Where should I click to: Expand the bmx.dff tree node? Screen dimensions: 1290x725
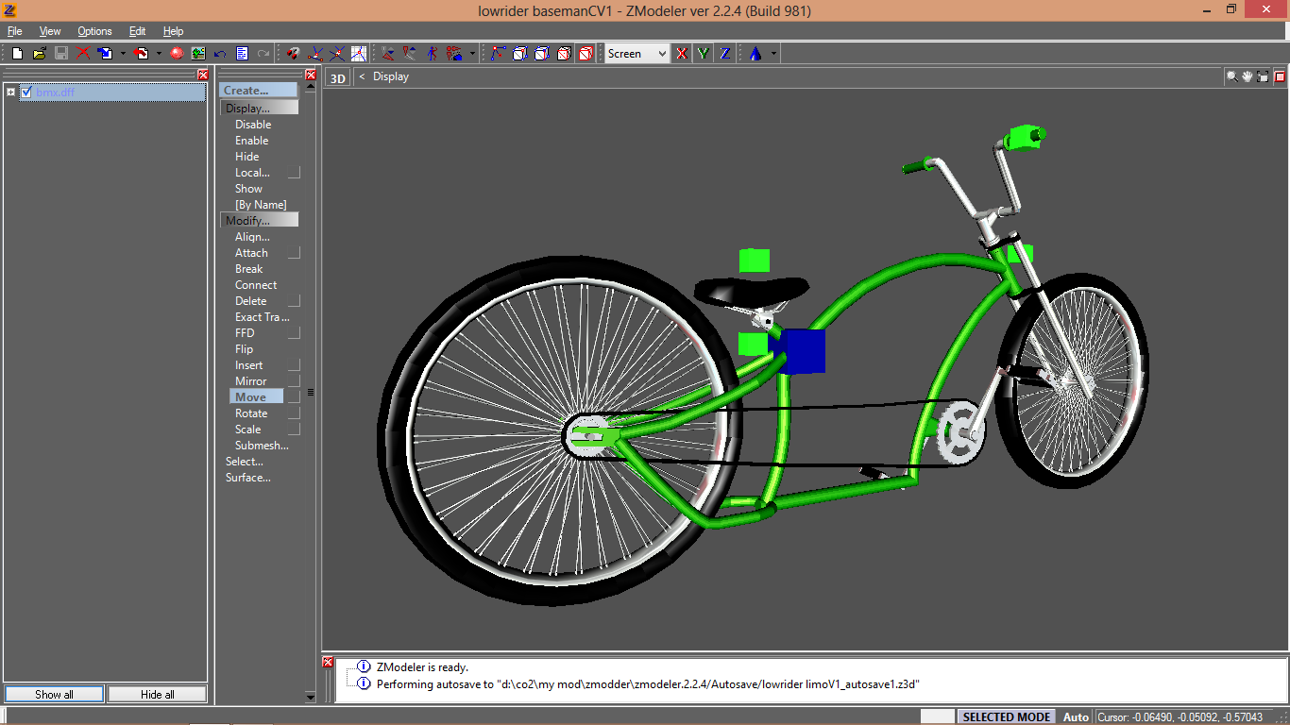(10, 92)
